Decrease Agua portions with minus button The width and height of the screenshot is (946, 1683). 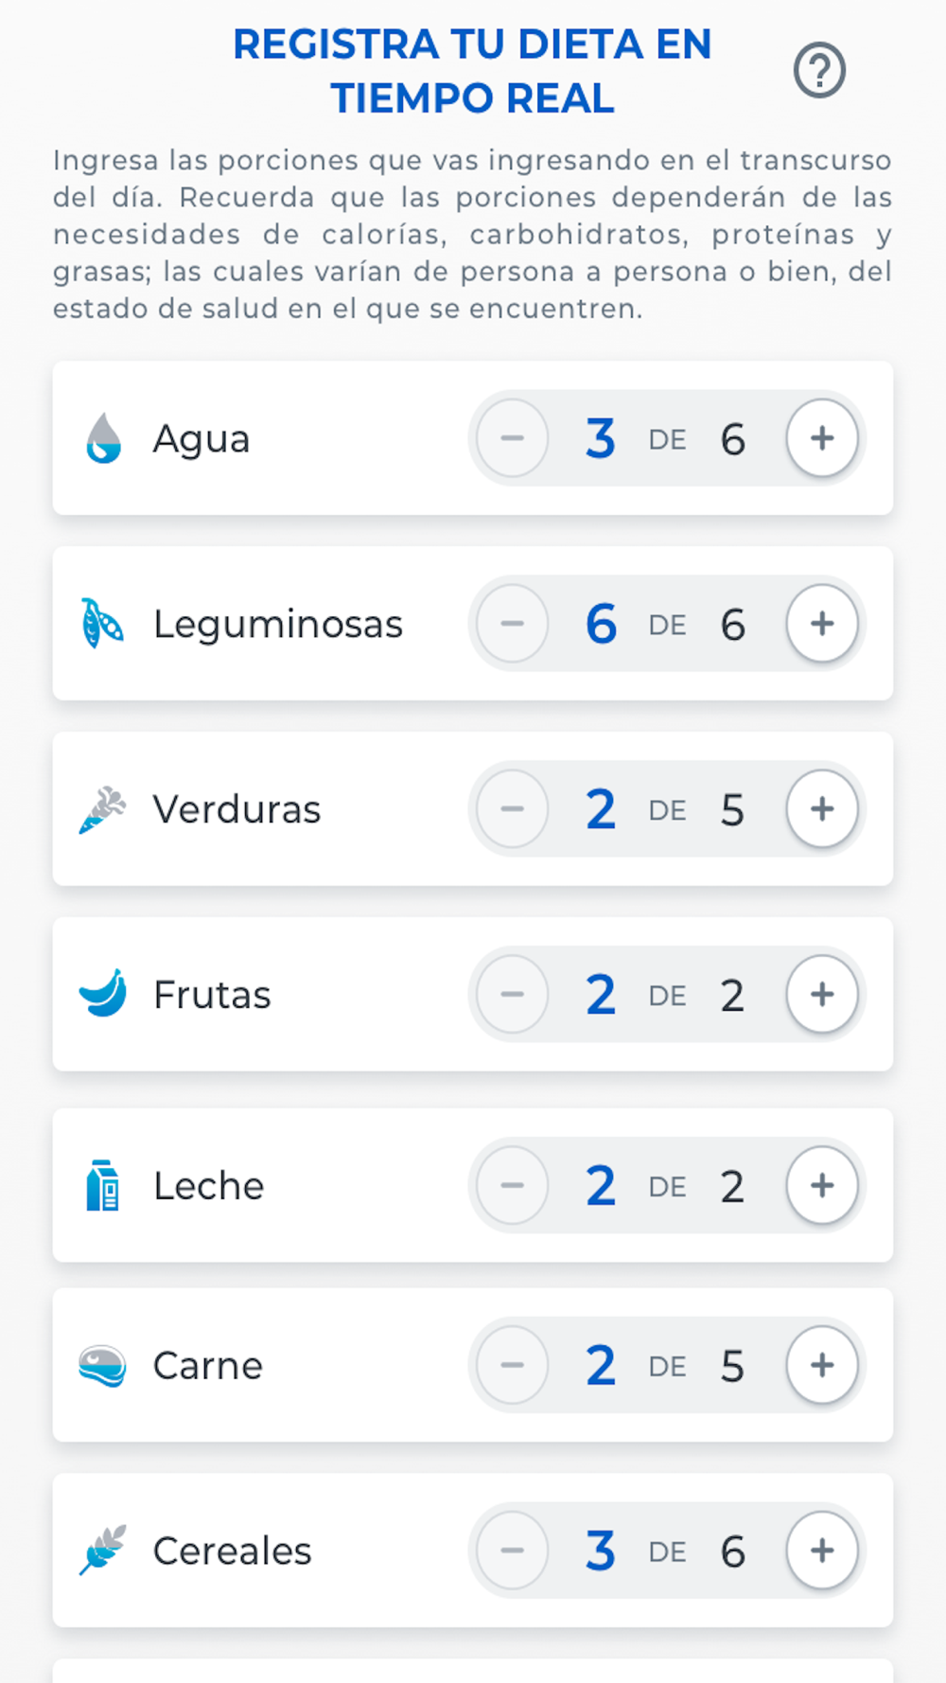point(513,438)
